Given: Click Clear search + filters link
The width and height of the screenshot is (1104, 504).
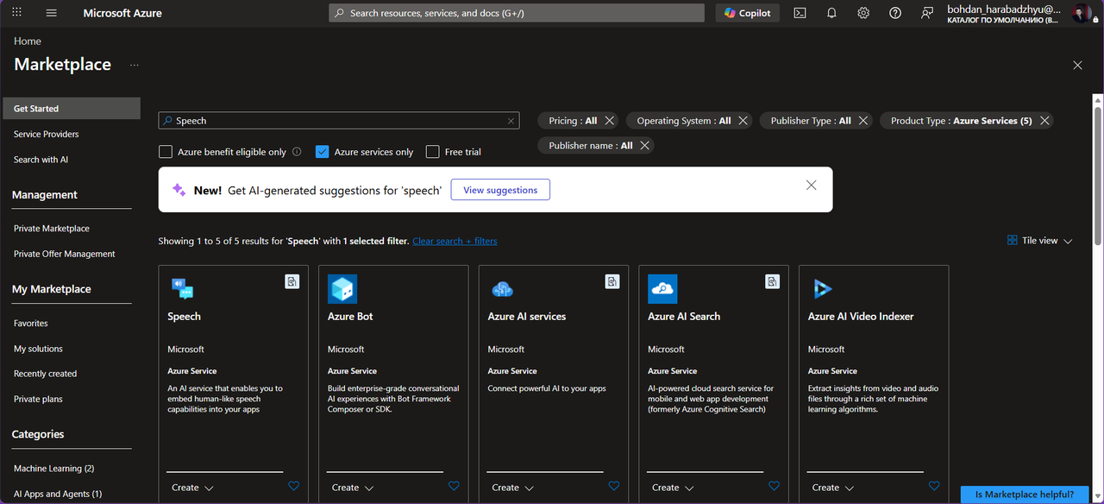Looking at the screenshot, I should [x=455, y=241].
